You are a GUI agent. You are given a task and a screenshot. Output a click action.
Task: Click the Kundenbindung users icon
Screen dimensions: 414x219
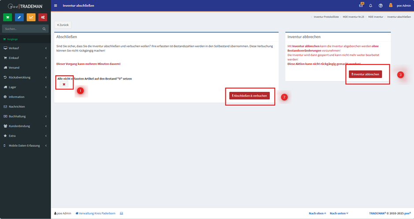tap(5, 126)
